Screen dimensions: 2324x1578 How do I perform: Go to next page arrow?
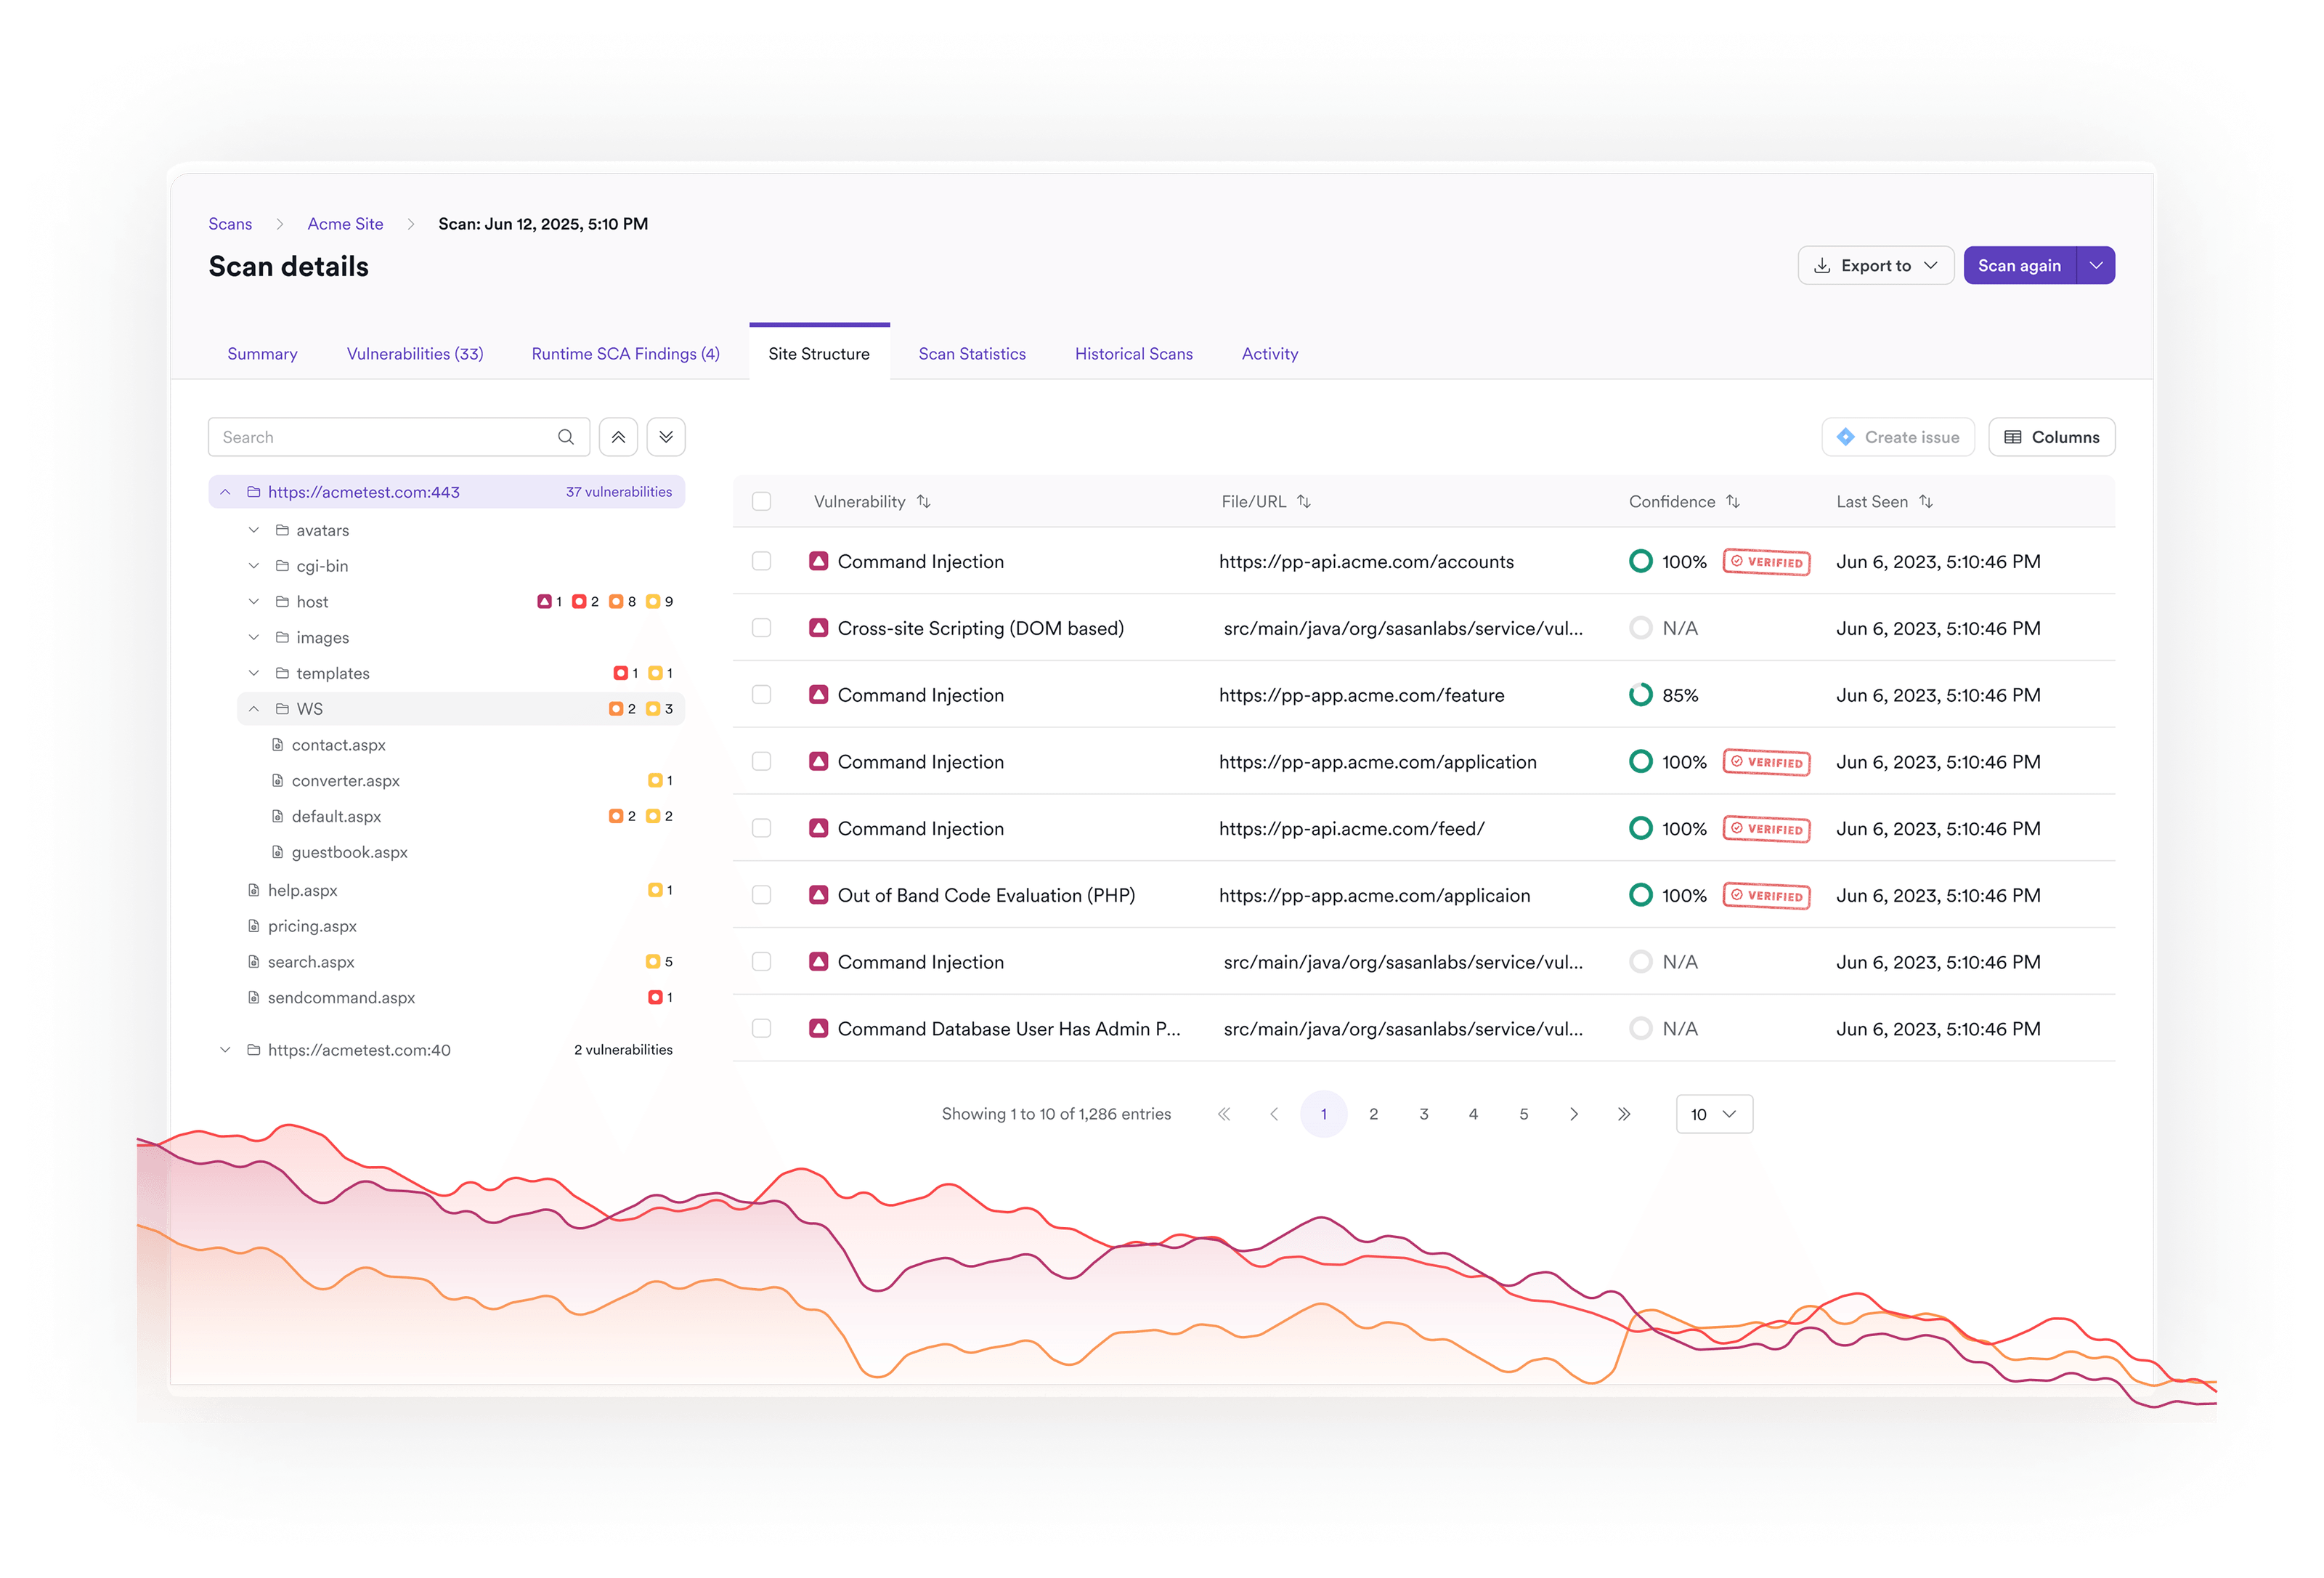tap(1573, 1114)
